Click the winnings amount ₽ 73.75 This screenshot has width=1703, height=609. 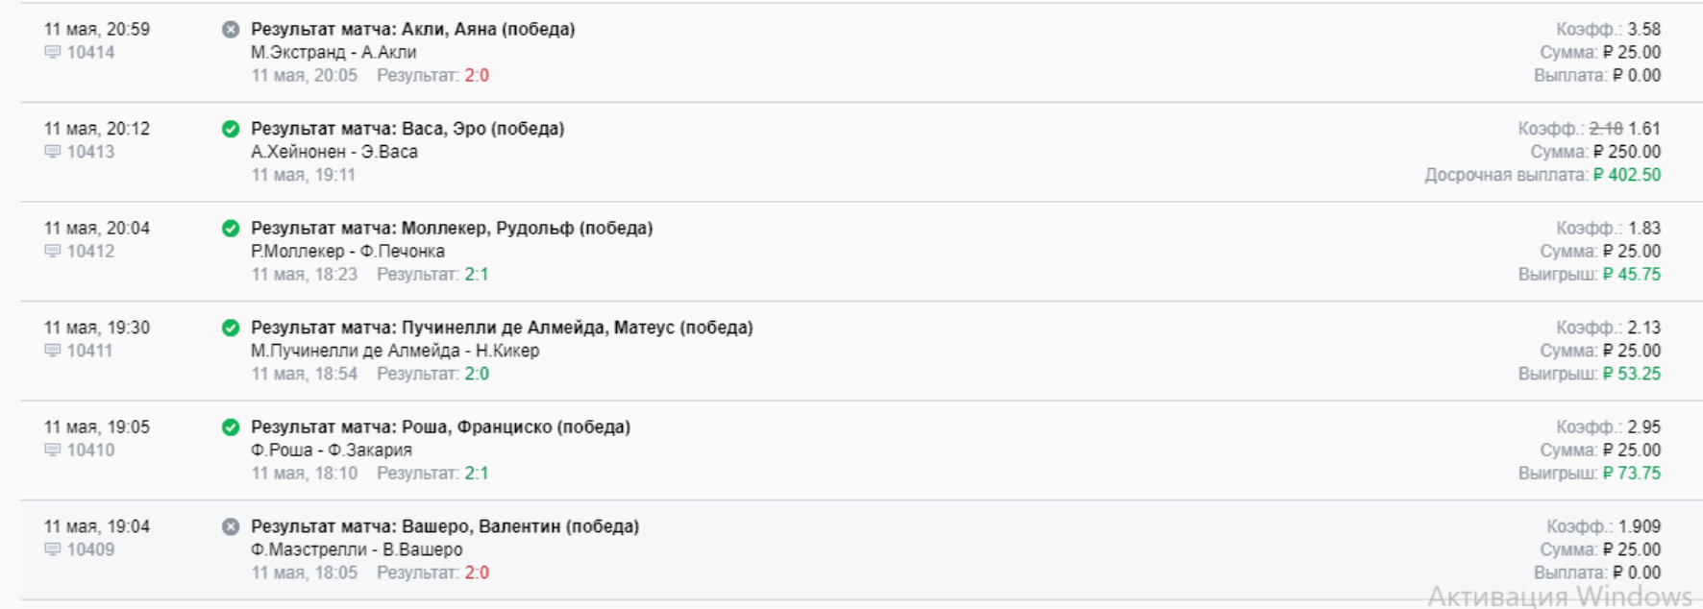[x=1632, y=474]
